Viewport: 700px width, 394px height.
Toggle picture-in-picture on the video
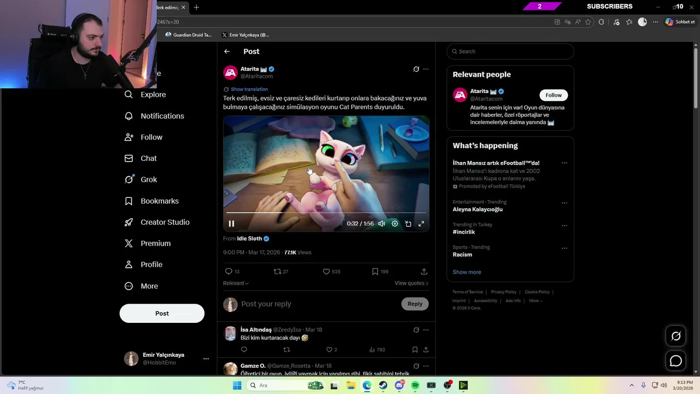click(408, 224)
